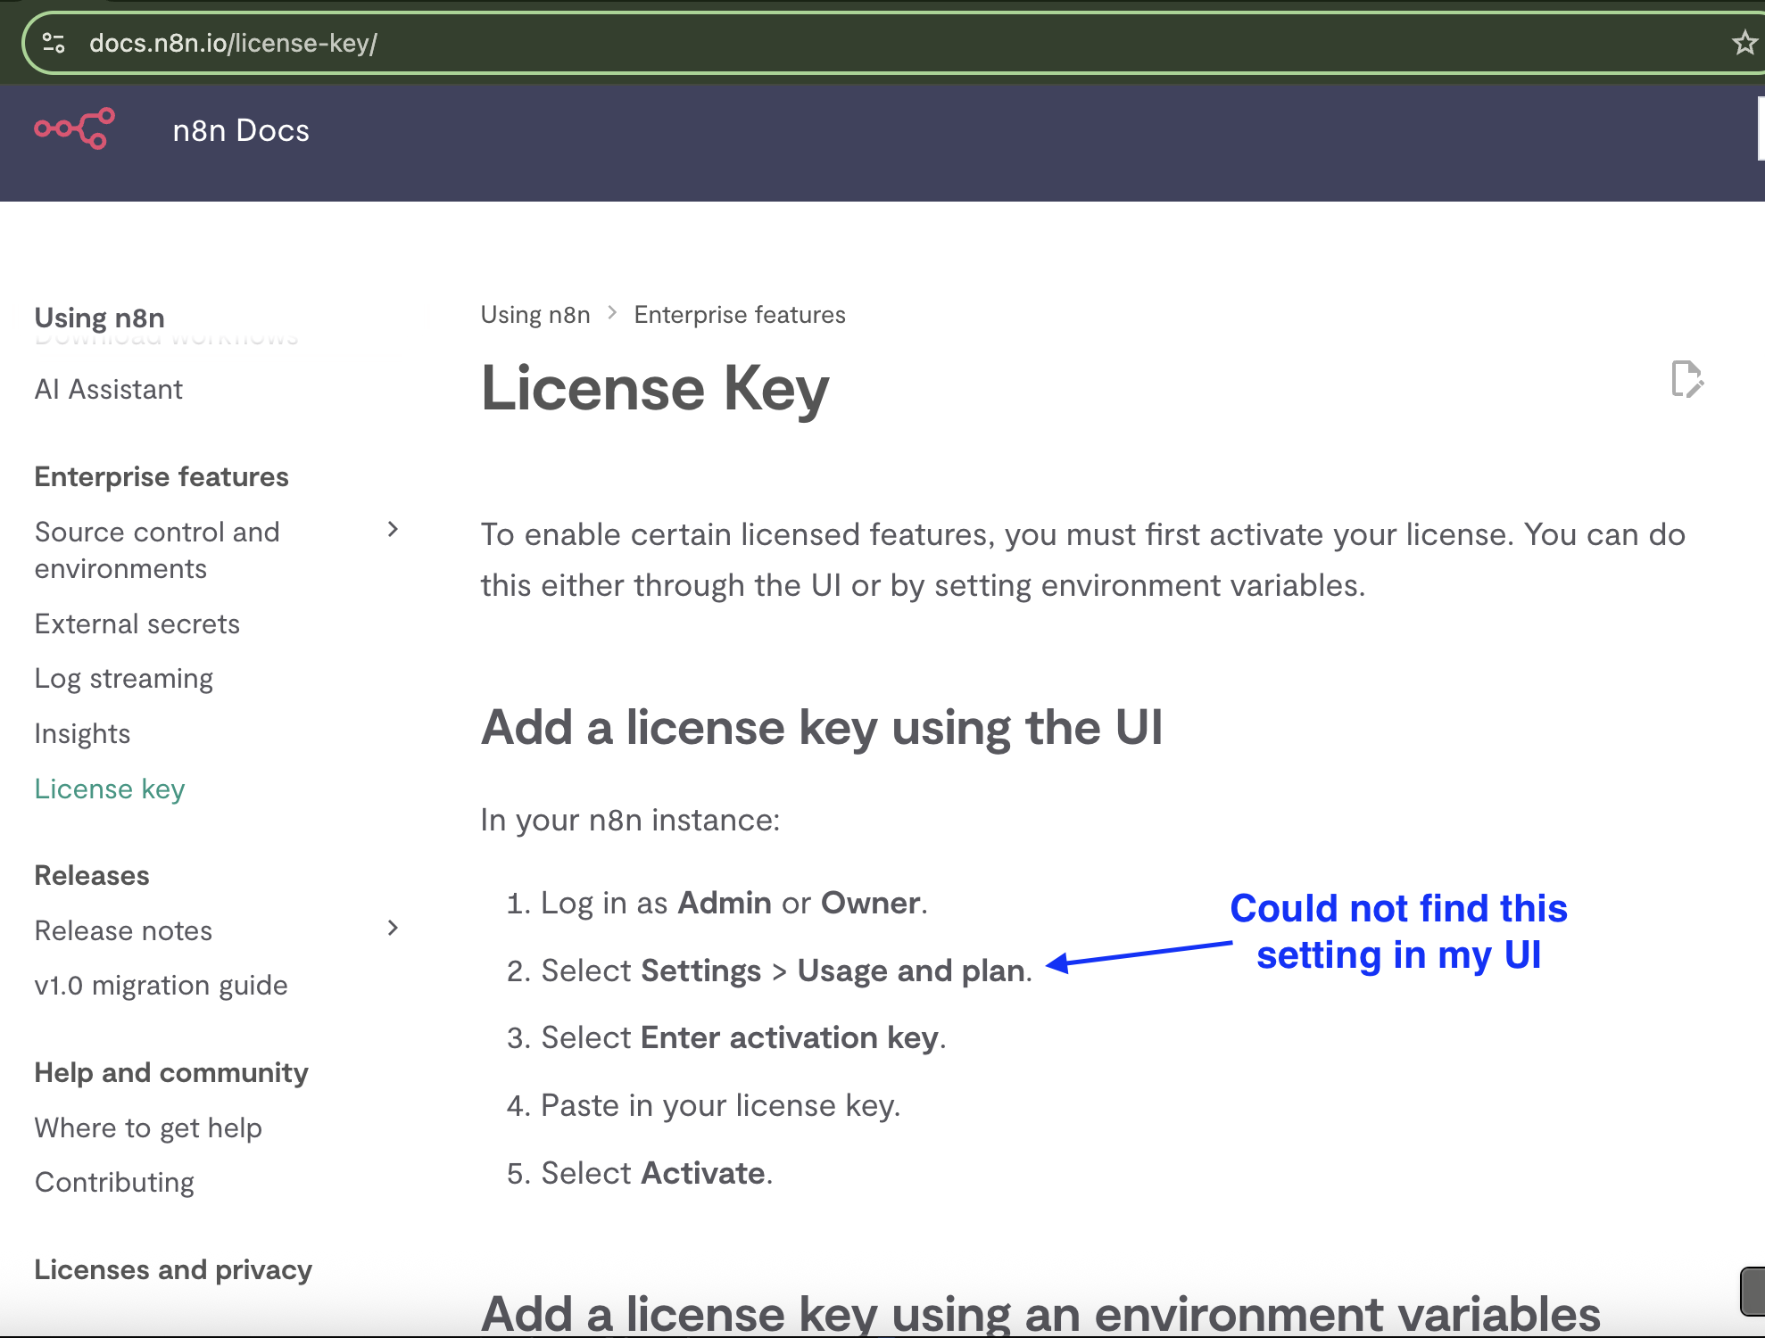1765x1338 pixels.
Task: Open the Insights sidebar item
Action: [82, 734]
